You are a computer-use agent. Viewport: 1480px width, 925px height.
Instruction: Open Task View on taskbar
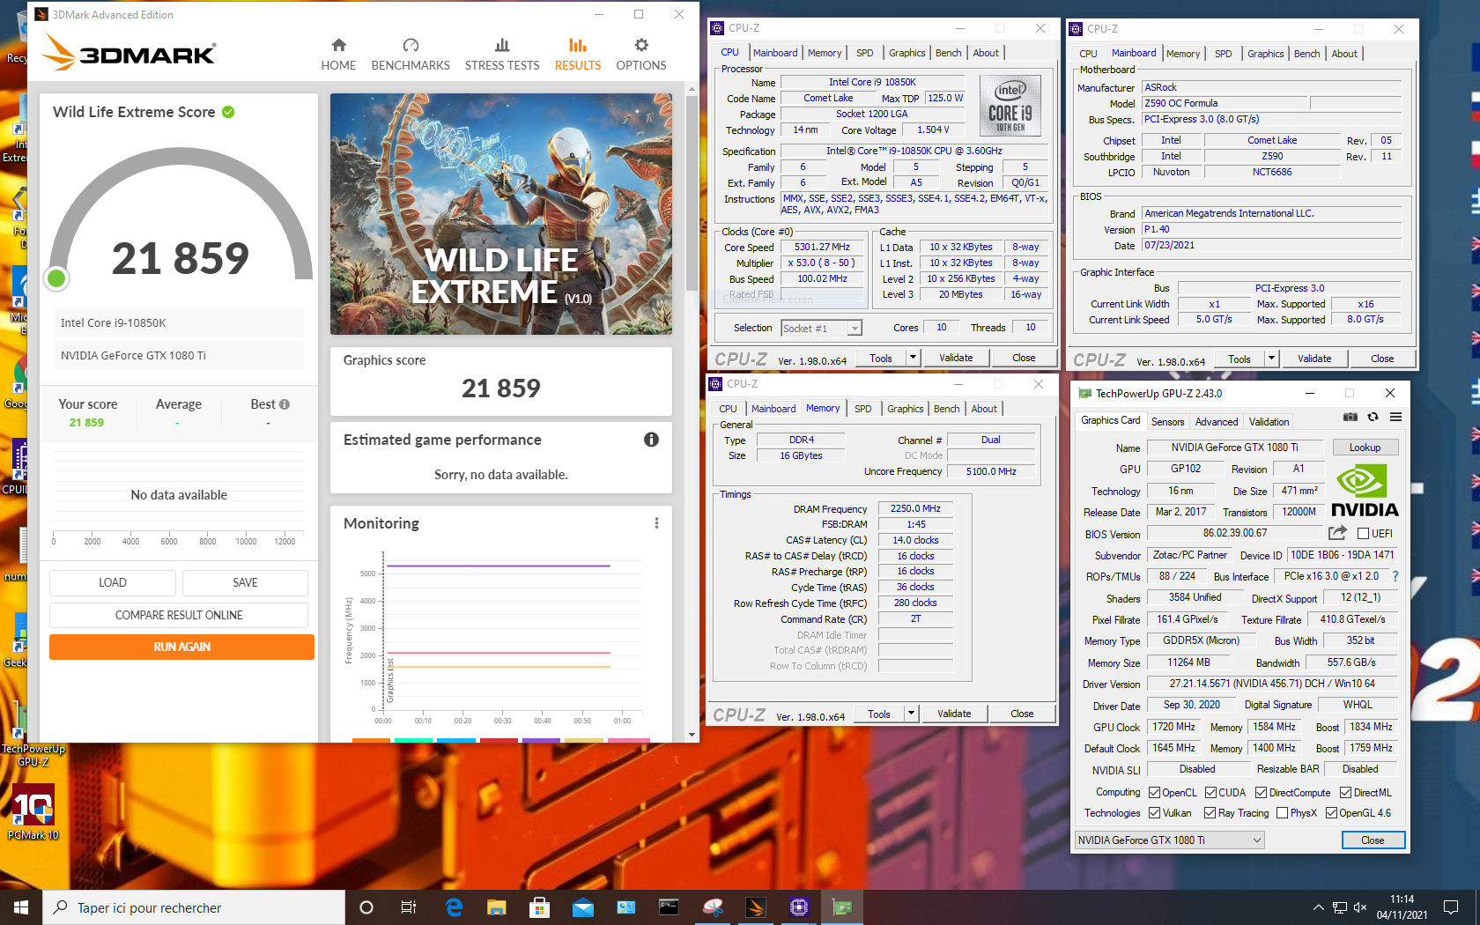[x=408, y=907]
